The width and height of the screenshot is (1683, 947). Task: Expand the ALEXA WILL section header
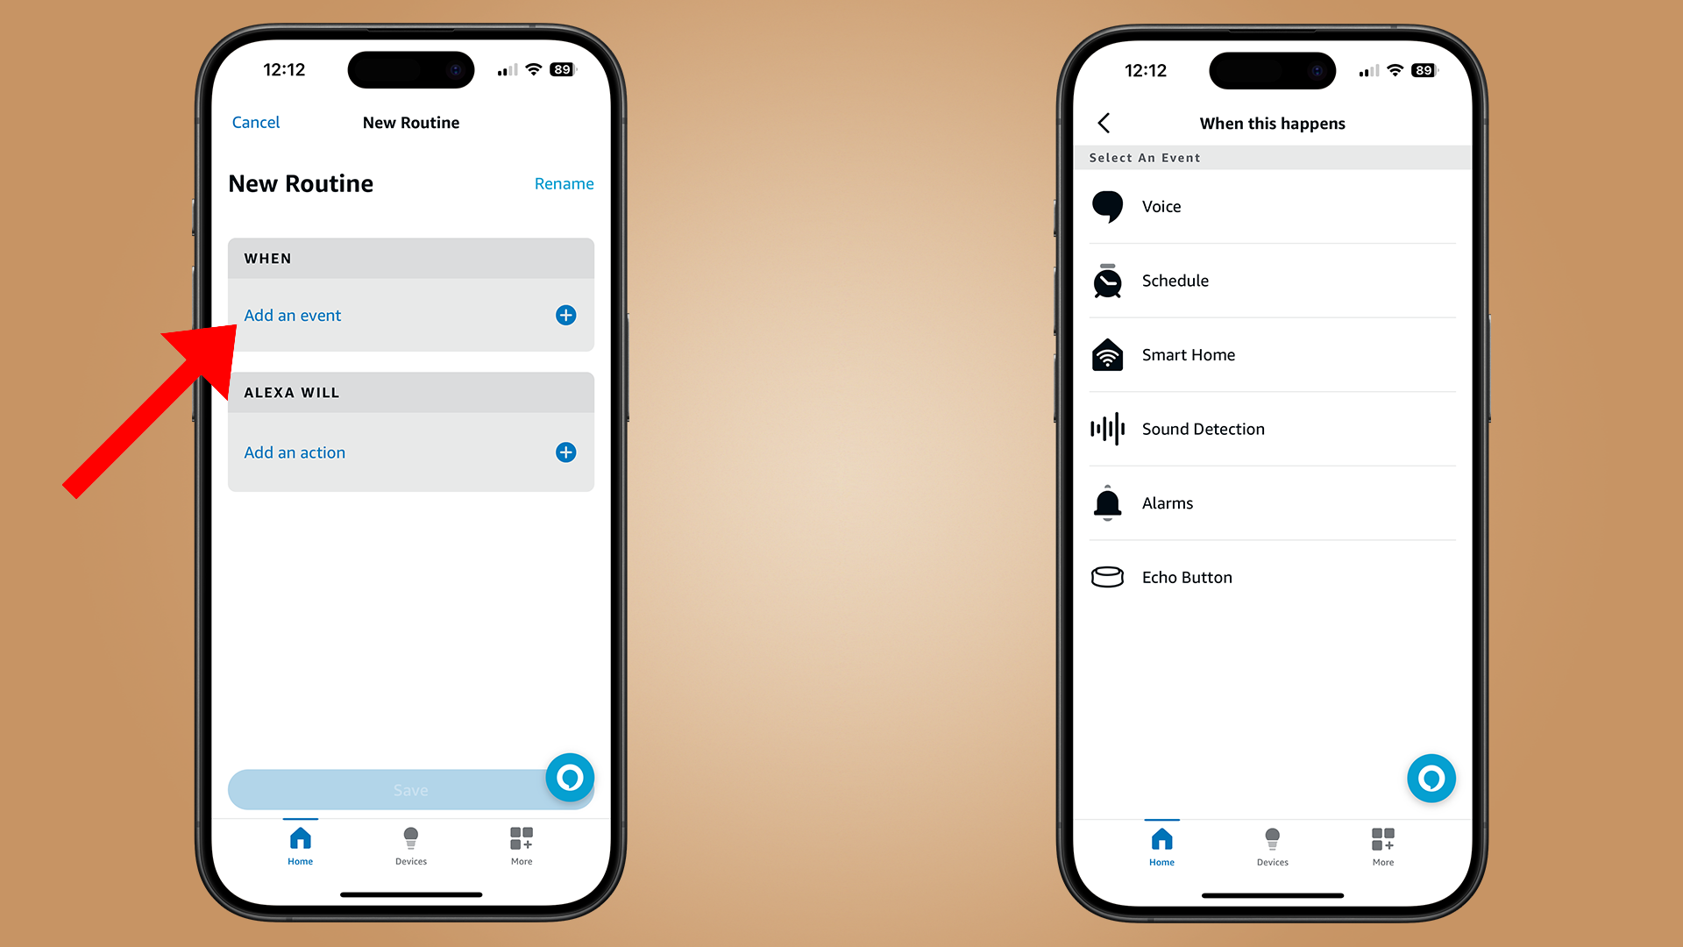point(409,393)
